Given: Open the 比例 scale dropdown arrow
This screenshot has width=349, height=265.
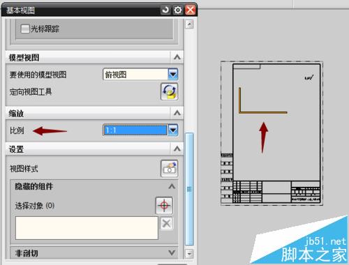Looking at the screenshot, I should point(173,130).
